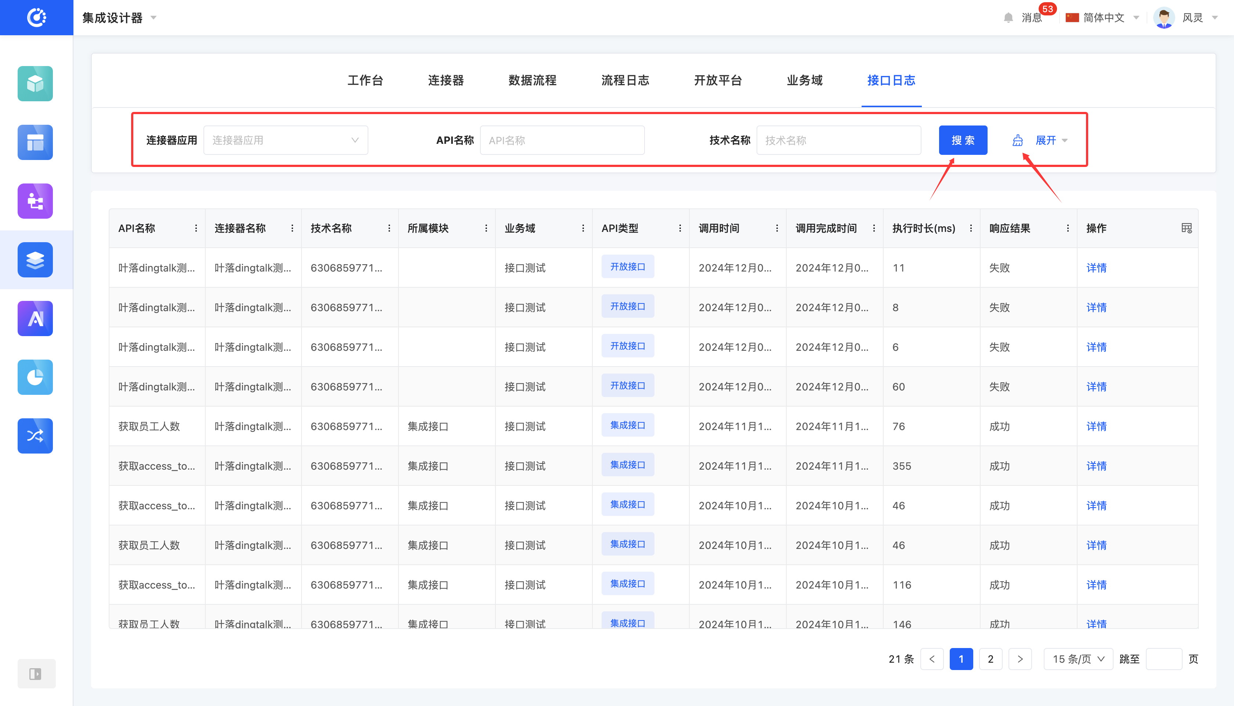Go to page 2 of results
The width and height of the screenshot is (1234, 706).
[991, 659]
